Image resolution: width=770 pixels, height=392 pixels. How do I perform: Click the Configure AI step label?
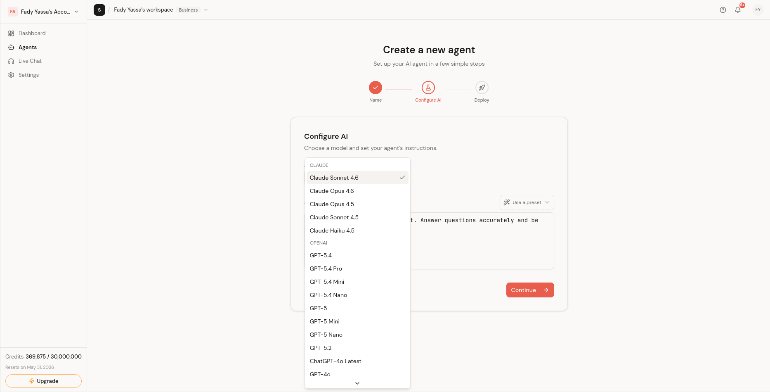(428, 100)
